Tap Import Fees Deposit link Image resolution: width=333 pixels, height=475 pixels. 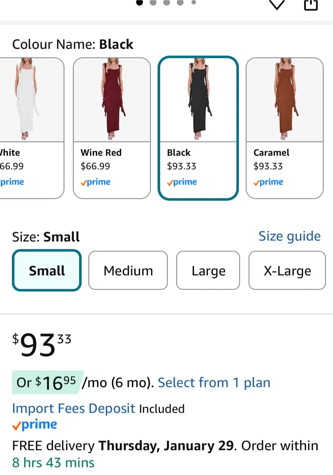pos(73,408)
